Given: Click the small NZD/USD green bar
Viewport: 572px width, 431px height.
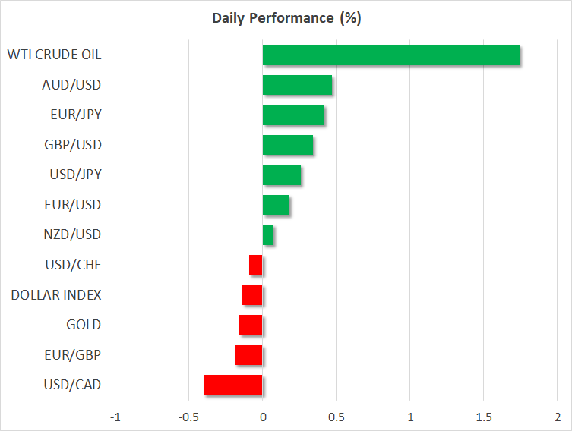Looking at the screenshot, I should tap(268, 235).
